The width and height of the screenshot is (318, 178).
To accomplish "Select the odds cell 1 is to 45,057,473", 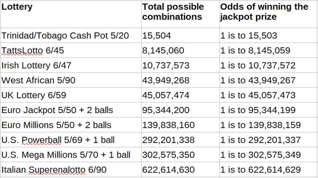I will tap(268, 95).
